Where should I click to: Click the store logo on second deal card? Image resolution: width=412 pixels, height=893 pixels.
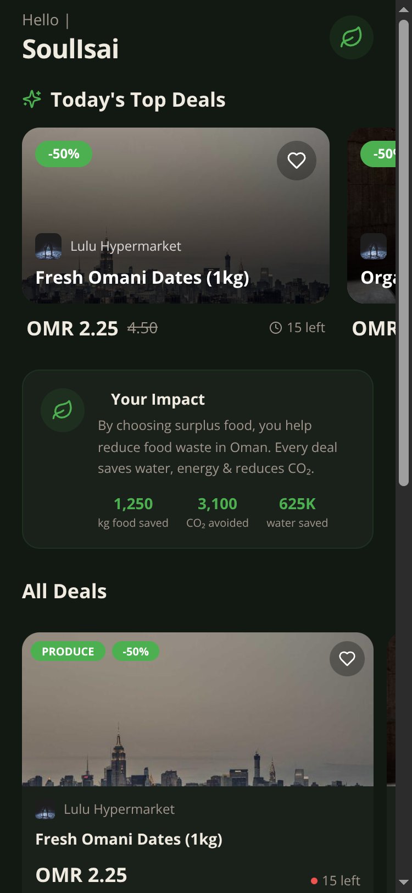[374, 246]
